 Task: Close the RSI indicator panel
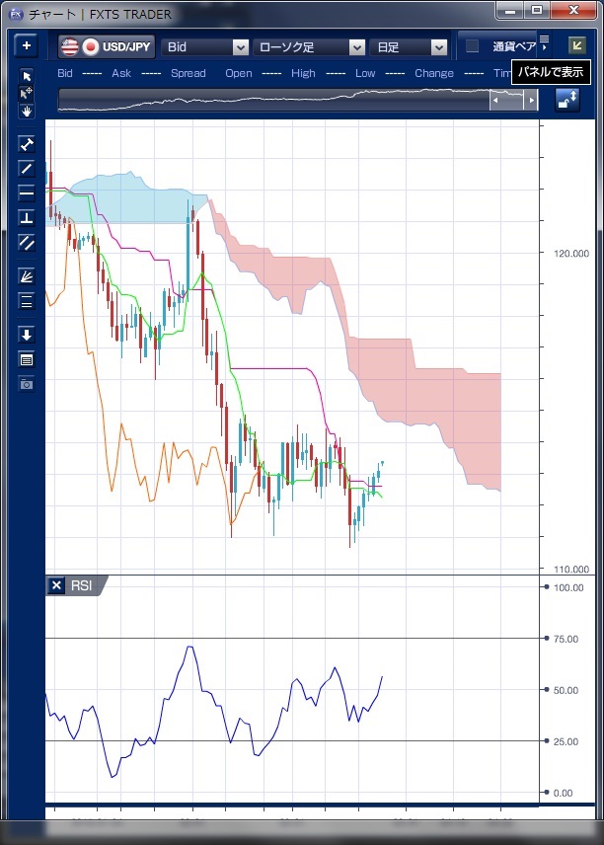[x=56, y=585]
